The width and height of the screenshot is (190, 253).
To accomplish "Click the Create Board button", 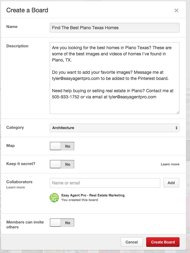I will [163, 242].
